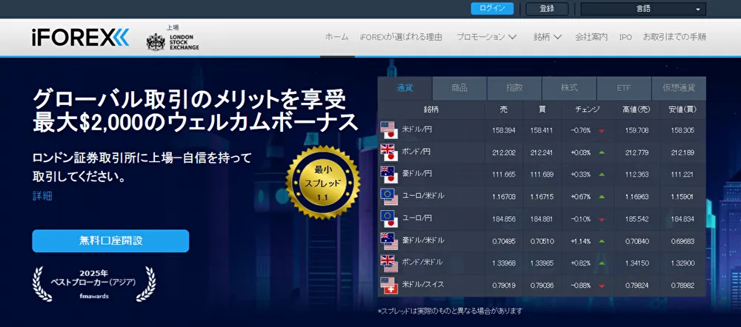Click the AUD/USD flag pair icon
This screenshot has height=327, width=741.
[390, 241]
